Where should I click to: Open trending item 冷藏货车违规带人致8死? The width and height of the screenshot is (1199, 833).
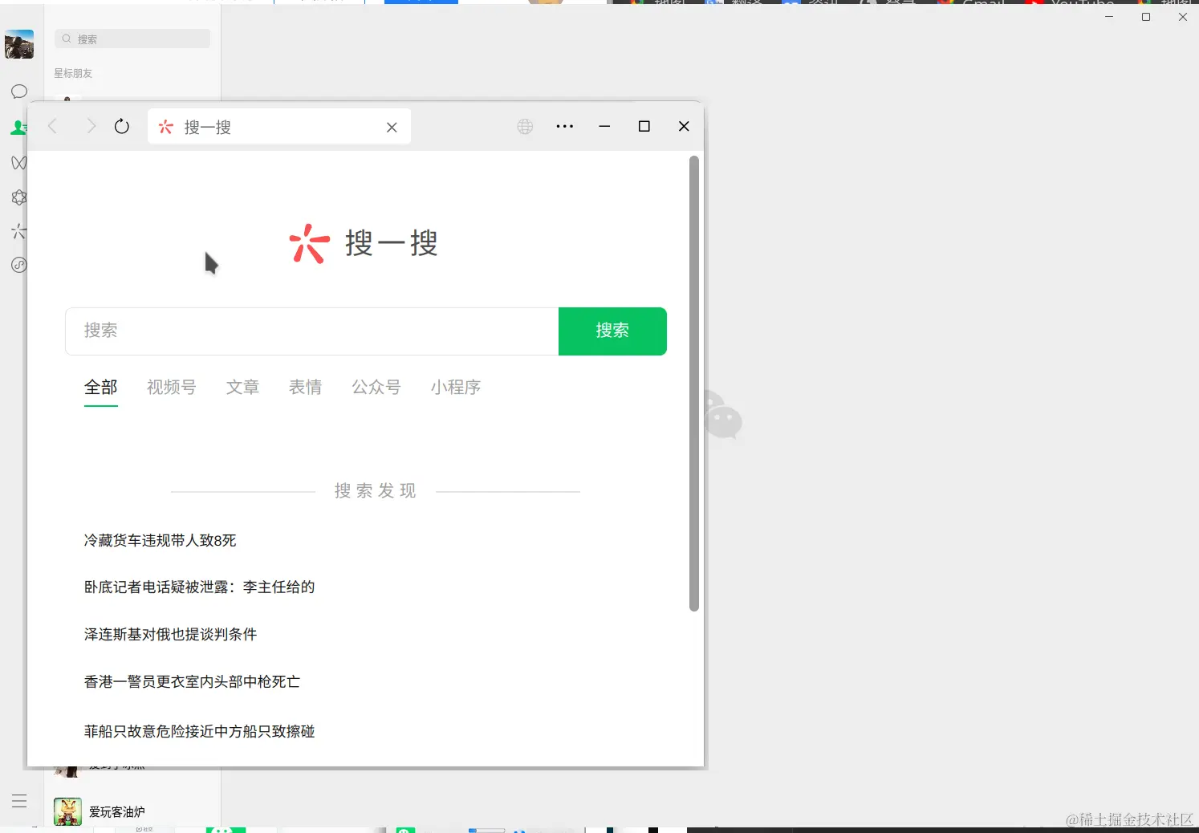pyautogui.click(x=161, y=541)
